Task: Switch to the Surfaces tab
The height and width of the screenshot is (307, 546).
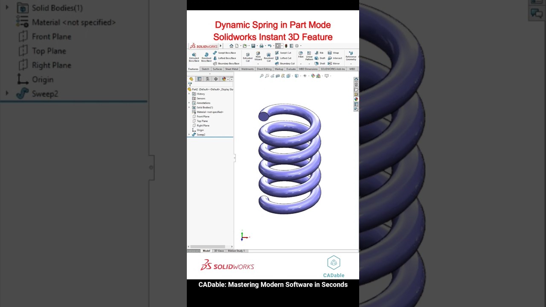Action: tap(218, 69)
